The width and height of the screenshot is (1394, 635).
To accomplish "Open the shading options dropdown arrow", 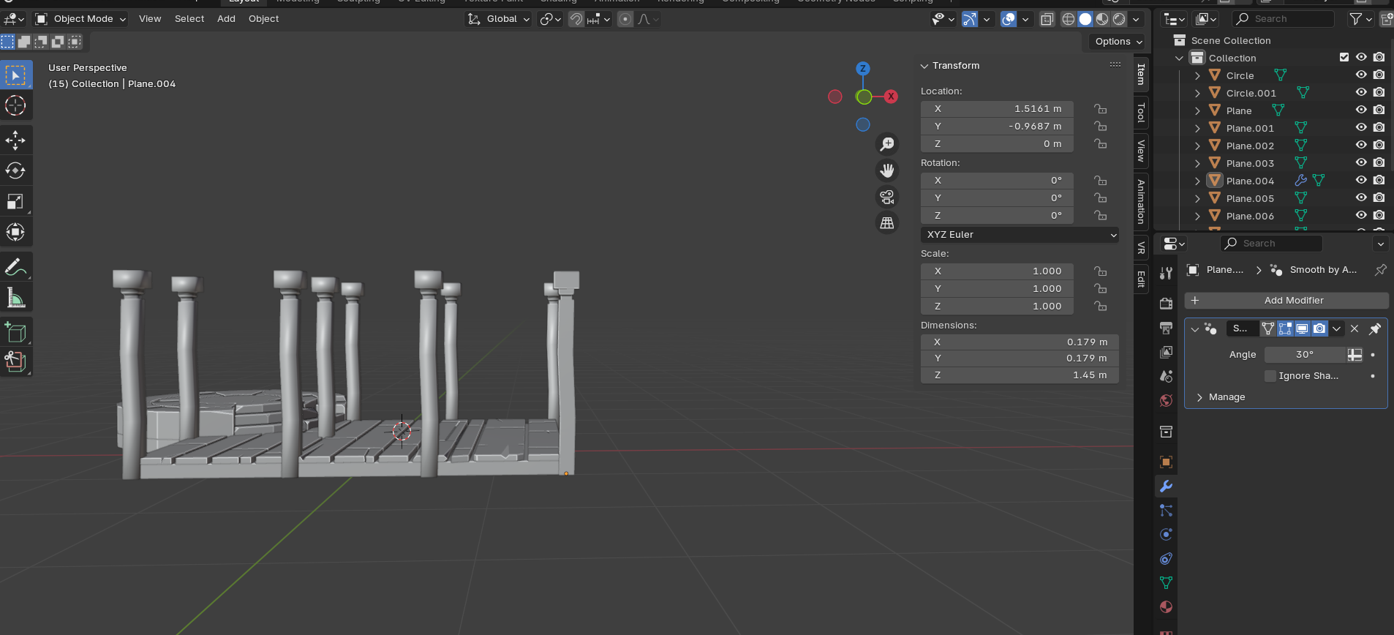I will 1136,20.
